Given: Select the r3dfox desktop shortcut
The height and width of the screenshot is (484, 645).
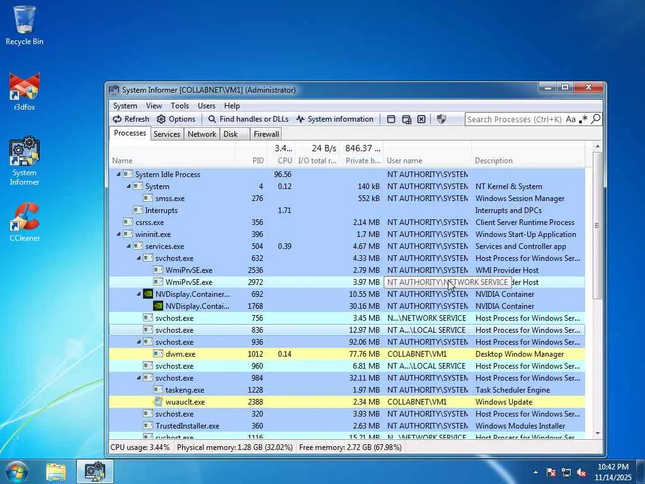Looking at the screenshot, I should tap(25, 91).
